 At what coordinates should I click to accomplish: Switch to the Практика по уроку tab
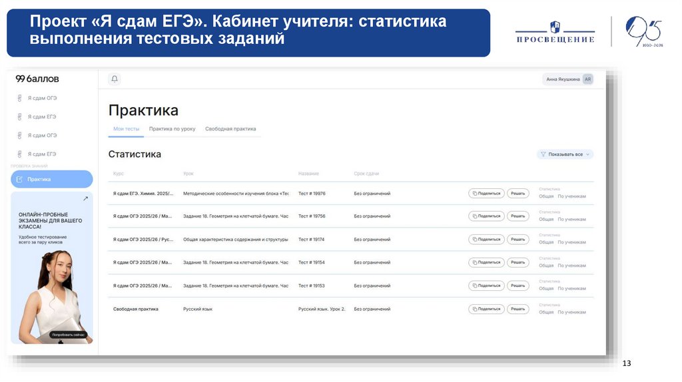[172, 129]
